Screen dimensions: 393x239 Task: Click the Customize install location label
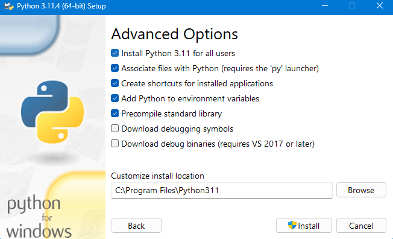tap(157, 176)
